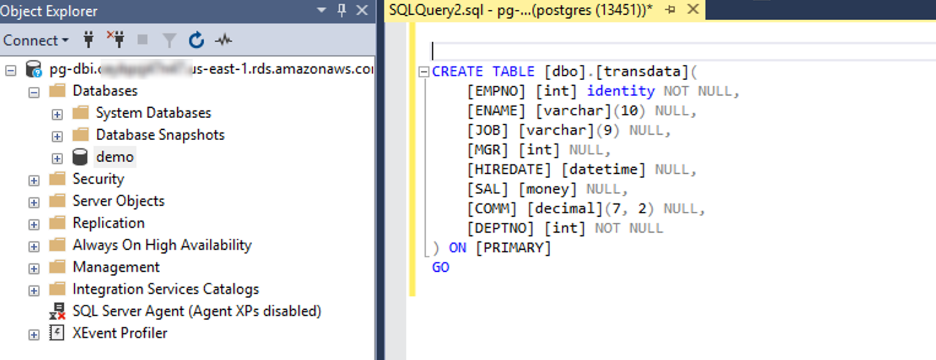Select the pg-dbi rds.amazonaws server name
This screenshot has width=936, height=360.
point(211,69)
